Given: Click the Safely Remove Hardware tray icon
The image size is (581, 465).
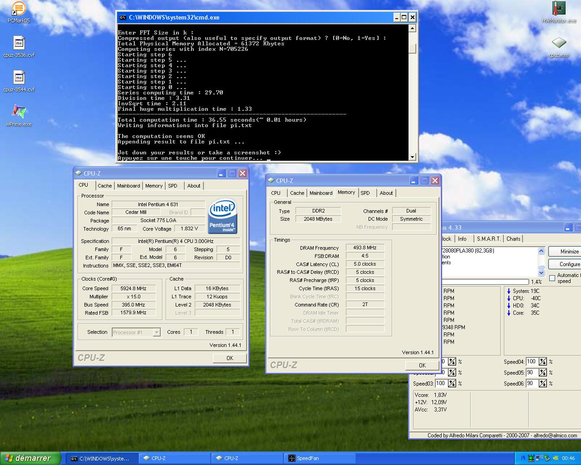Looking at the screenshot, I should pos(547,458).
